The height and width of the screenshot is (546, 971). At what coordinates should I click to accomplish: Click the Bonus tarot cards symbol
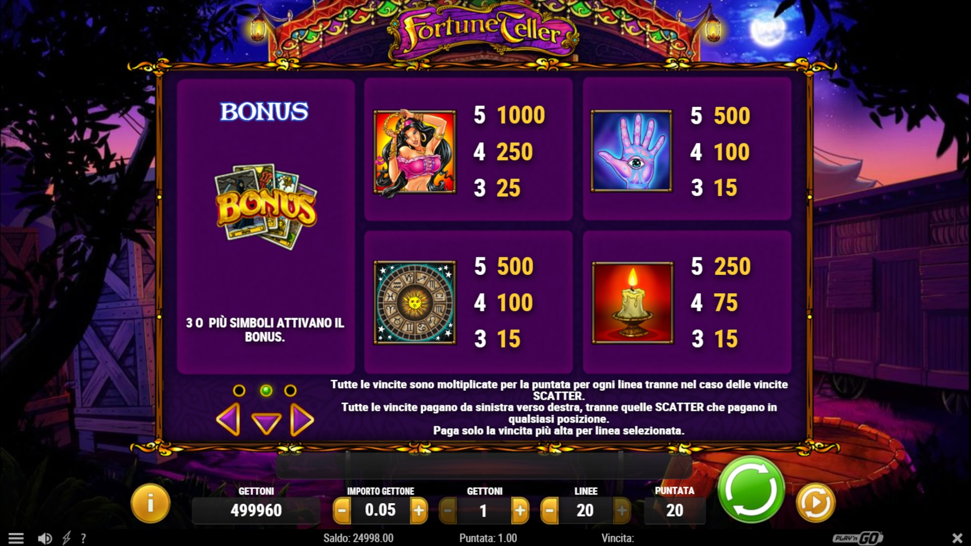coord(266,206)
